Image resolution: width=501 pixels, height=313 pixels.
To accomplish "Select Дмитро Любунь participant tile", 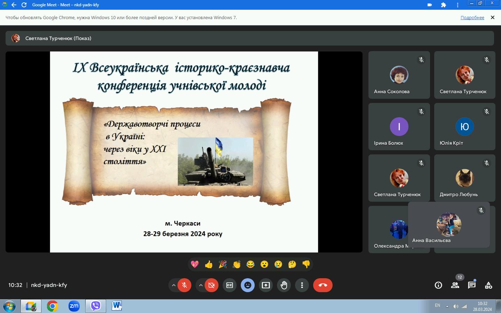I will (464, 178).
